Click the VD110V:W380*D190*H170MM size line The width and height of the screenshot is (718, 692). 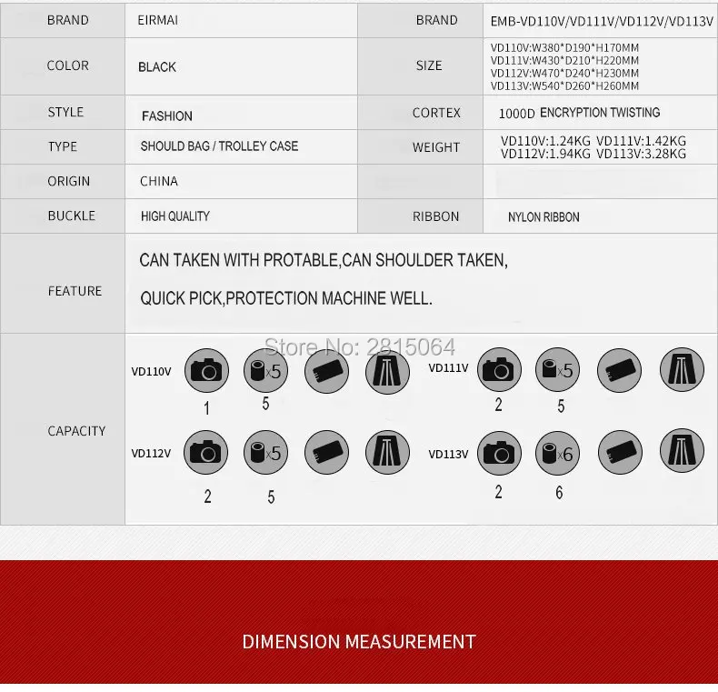click(564, 47)
